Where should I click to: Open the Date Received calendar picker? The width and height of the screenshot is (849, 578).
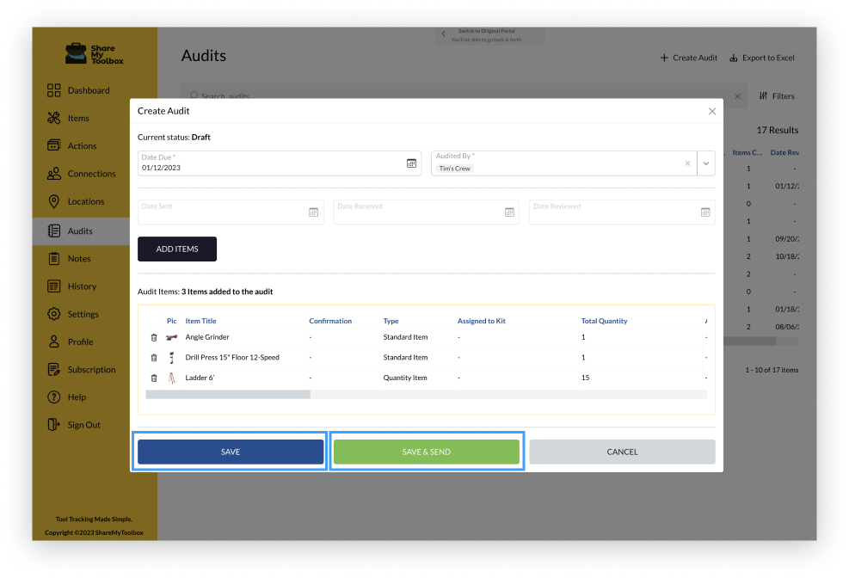(509, 212)
